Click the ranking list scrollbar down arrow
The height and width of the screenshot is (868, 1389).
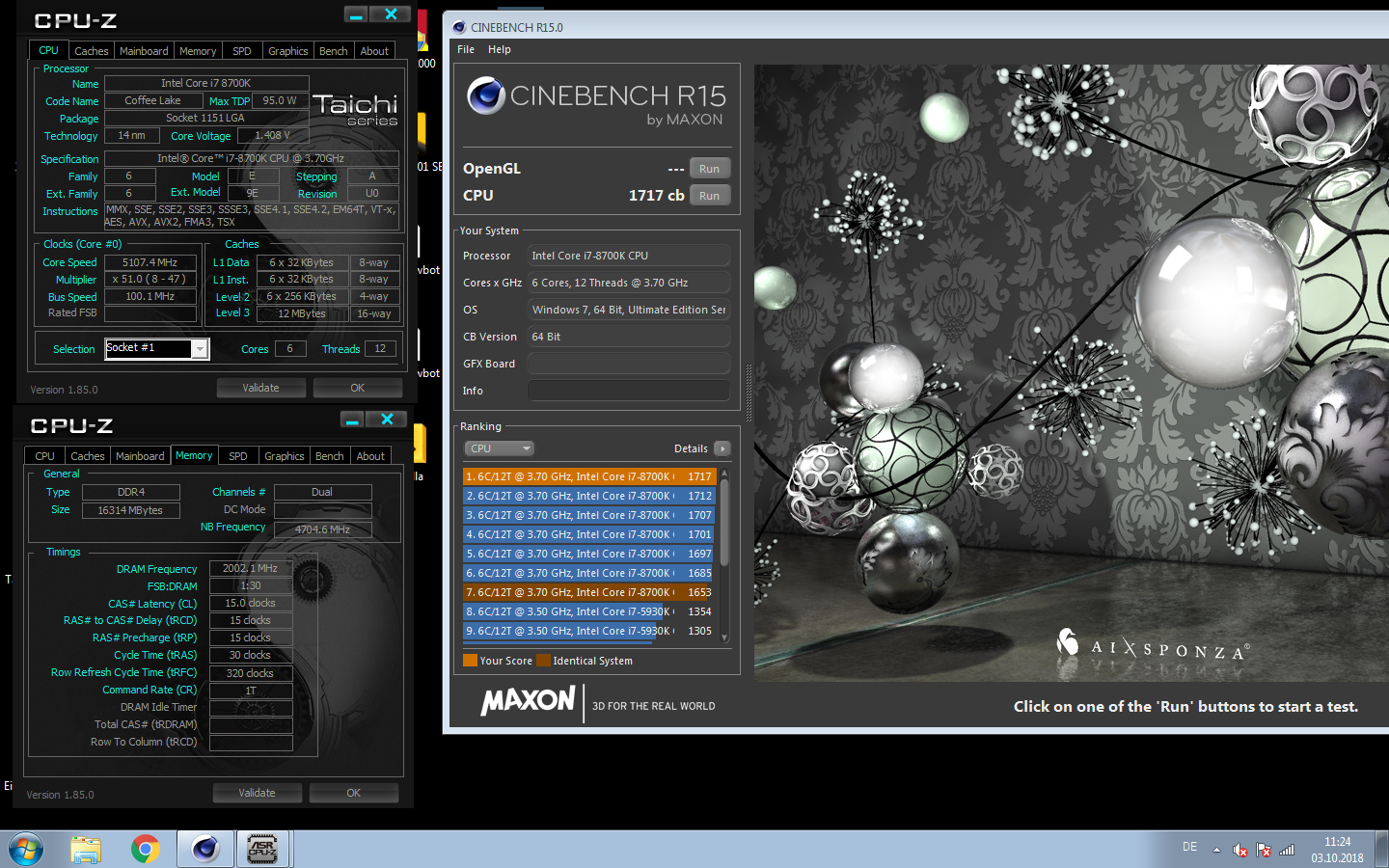point(724,637)
